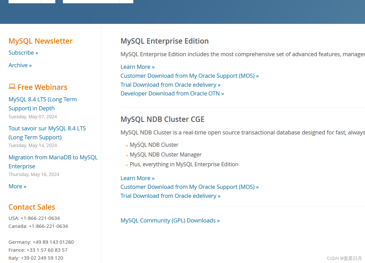365x263 pixels.
Task: Click the Enterprise Edition description paragraph
Action: point(243,54)
